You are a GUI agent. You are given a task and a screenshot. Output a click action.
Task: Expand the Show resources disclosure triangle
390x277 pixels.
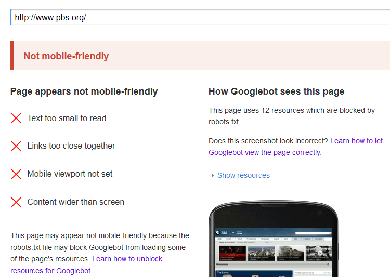point(213,176)
